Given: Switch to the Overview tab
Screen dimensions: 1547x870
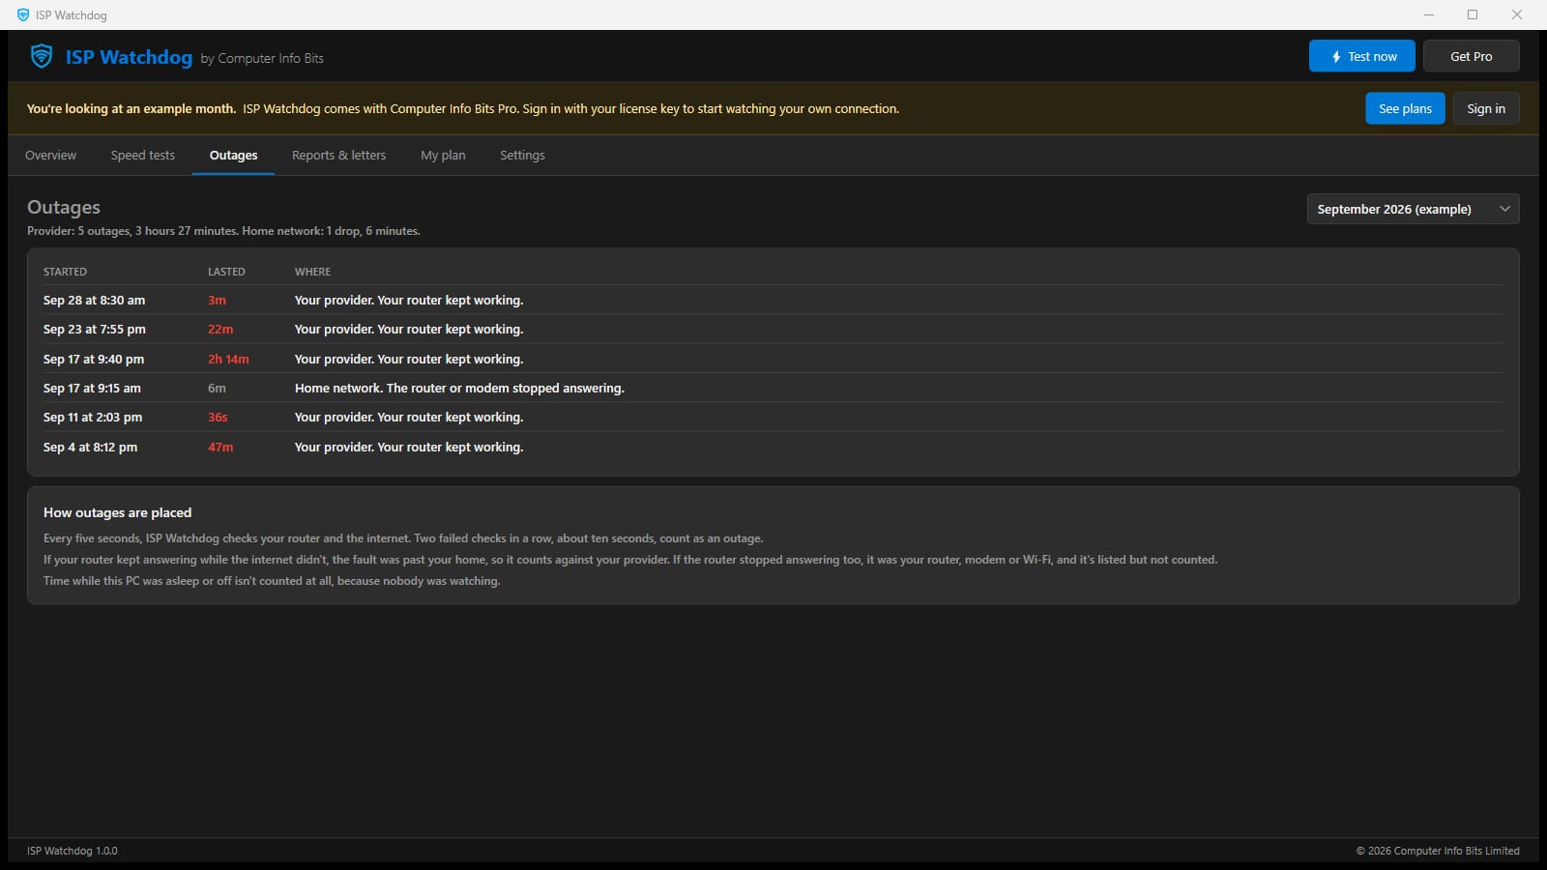Looking at the screenshot, I should tap(50, 155).
